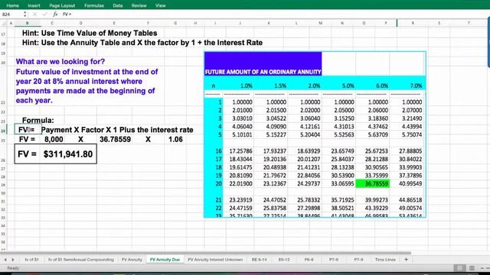Select all cells via corner triangle
The height and width of the screenshot is (275, 490).
click(4, 23)
